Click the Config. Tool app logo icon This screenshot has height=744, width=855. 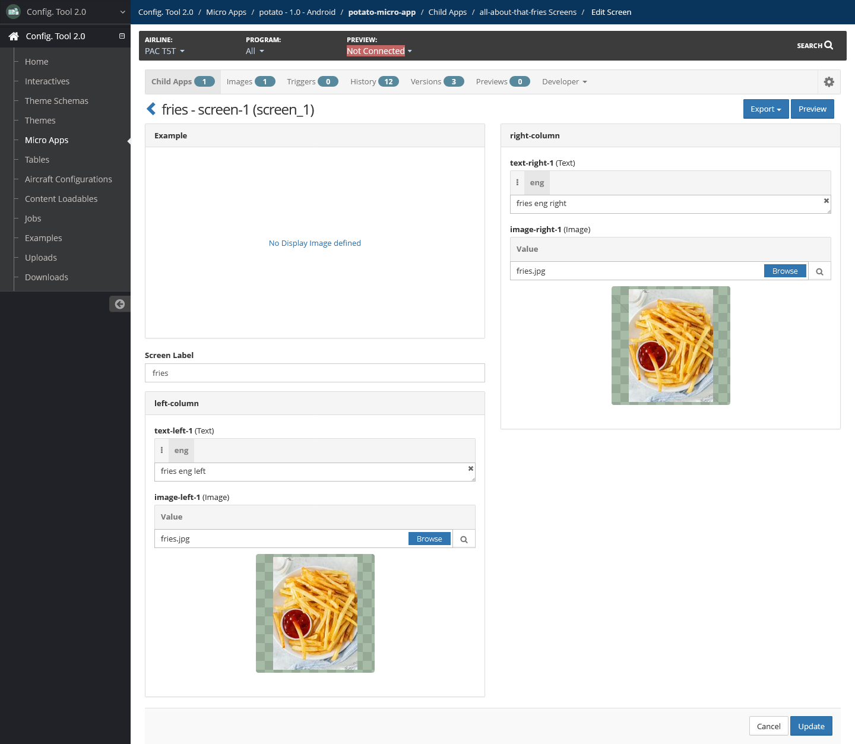(x=13, y=11)
